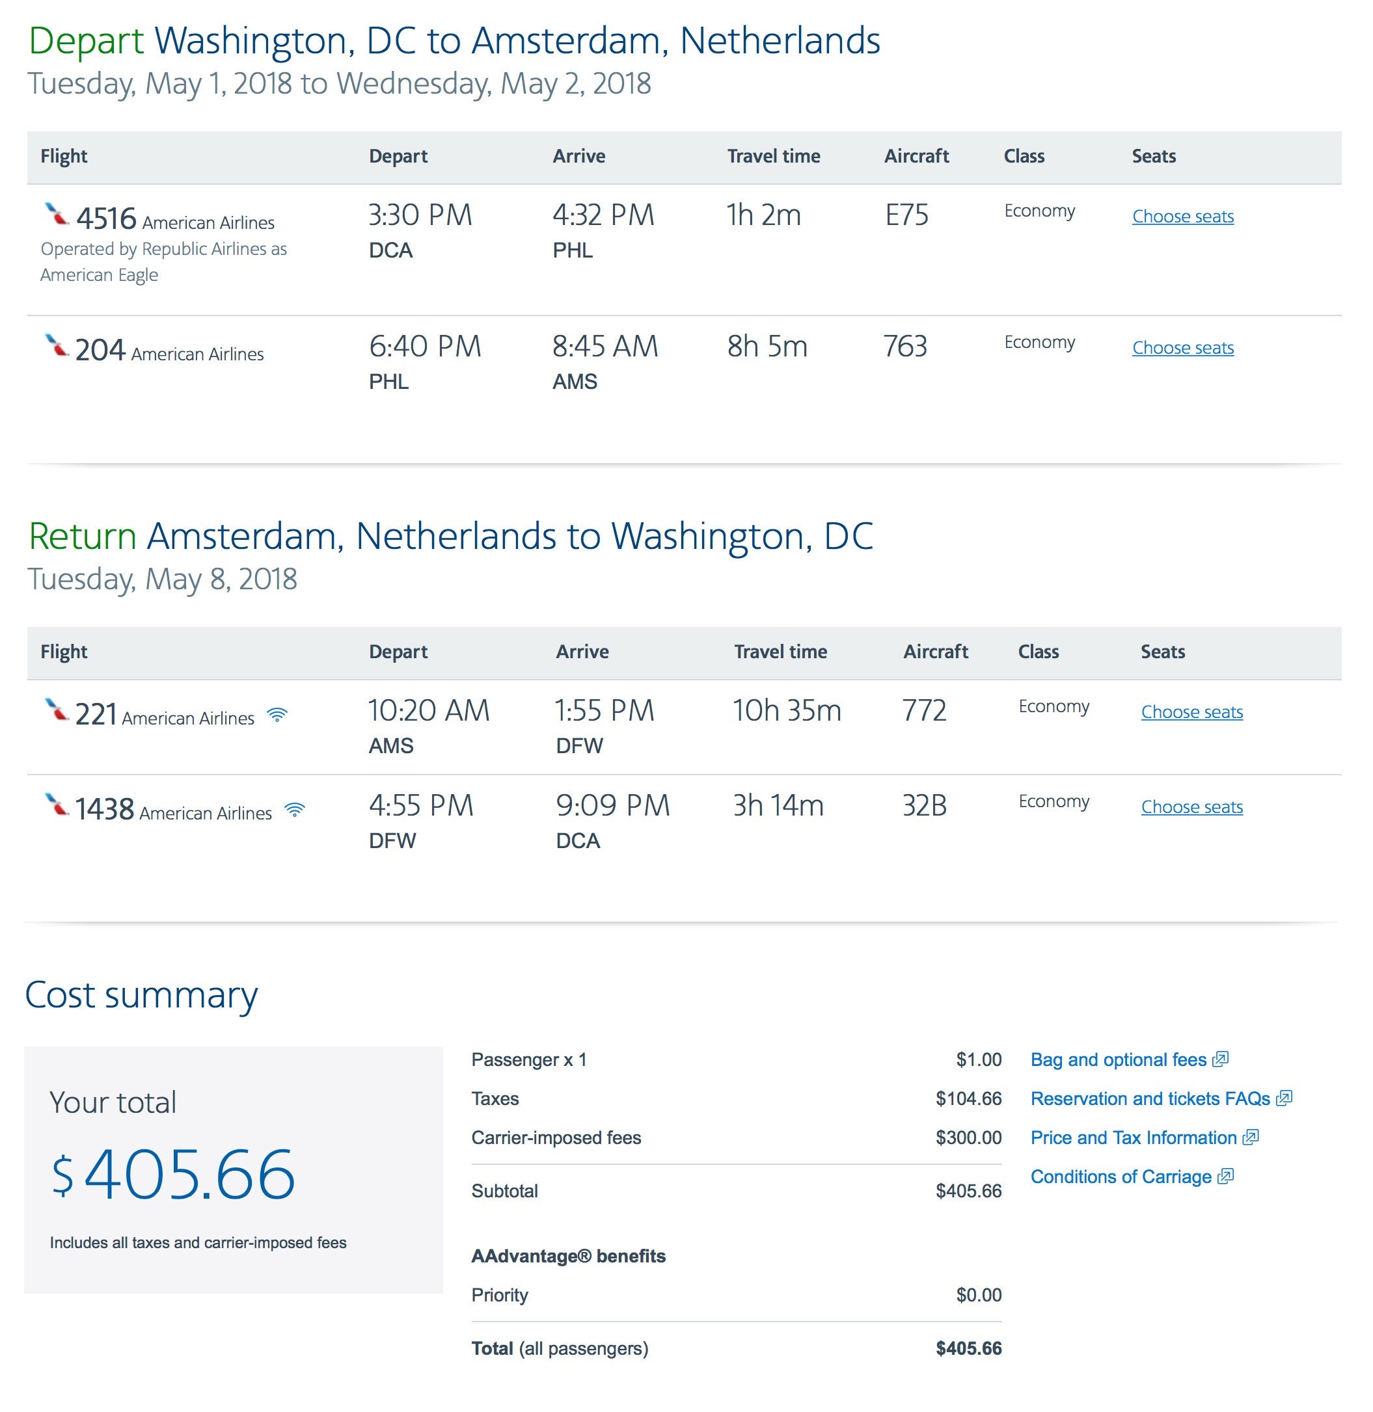The image size is (1373, 1412).
Task: Click American Airlines logo beside flight 1438
Action: pos(57,805)
